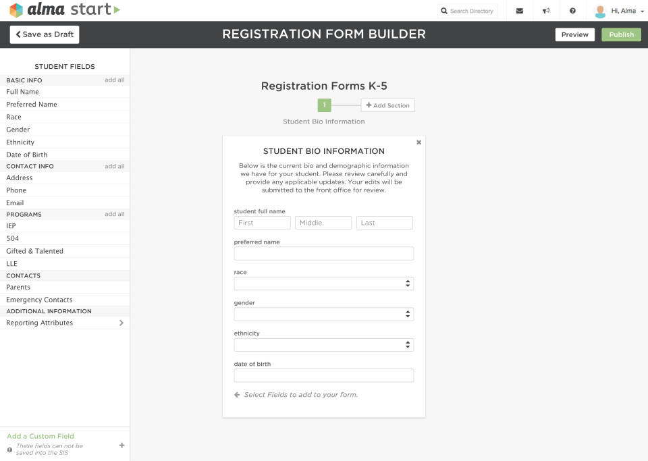Image resolution: width=648 pixels, height=461 pixels.
Task: Click the preferred name input field
Action: coord(323,253)
